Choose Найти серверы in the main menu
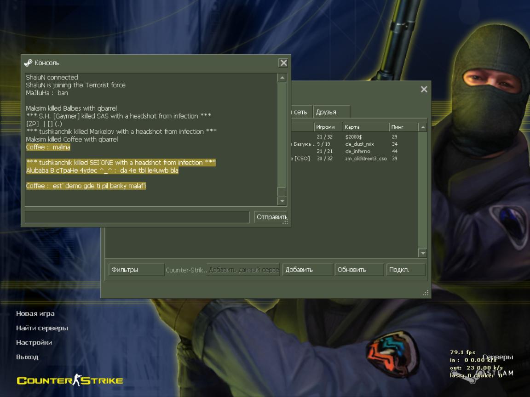The height and width of the screenshot is (397, 530). pyautogui.click(x=42, y=328)
